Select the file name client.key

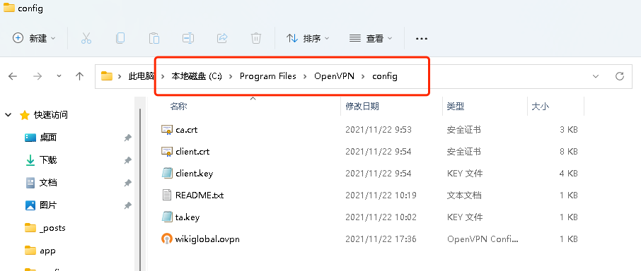194,173
